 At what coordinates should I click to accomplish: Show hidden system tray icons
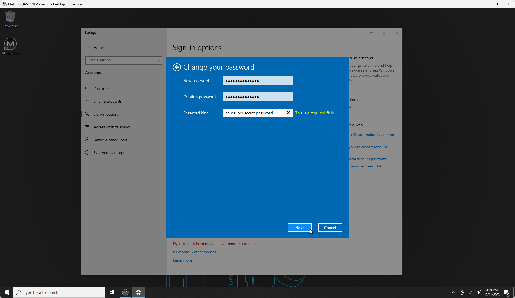coord(453,292)
